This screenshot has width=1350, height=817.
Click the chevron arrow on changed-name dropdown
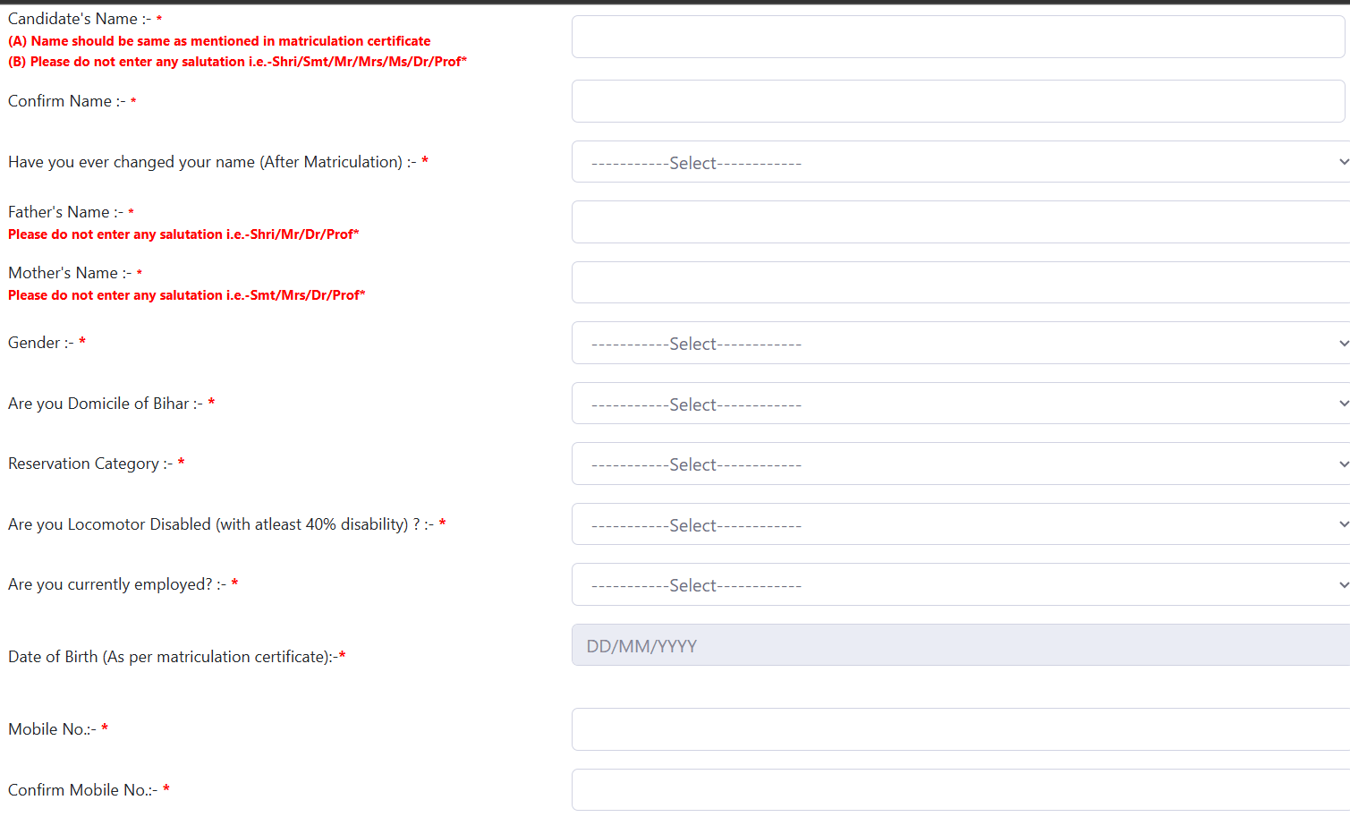point(1343,162)
